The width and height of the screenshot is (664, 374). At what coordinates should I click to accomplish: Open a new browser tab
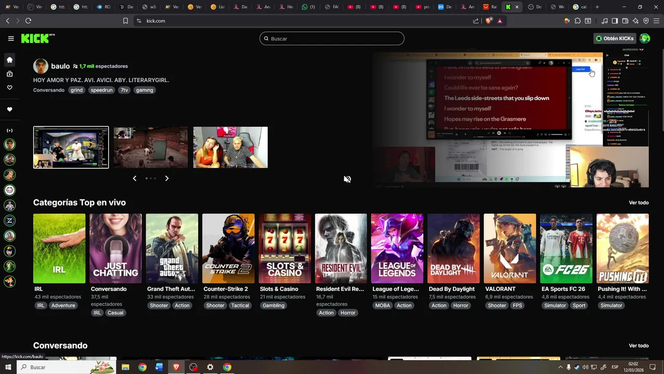click(597, 7)
